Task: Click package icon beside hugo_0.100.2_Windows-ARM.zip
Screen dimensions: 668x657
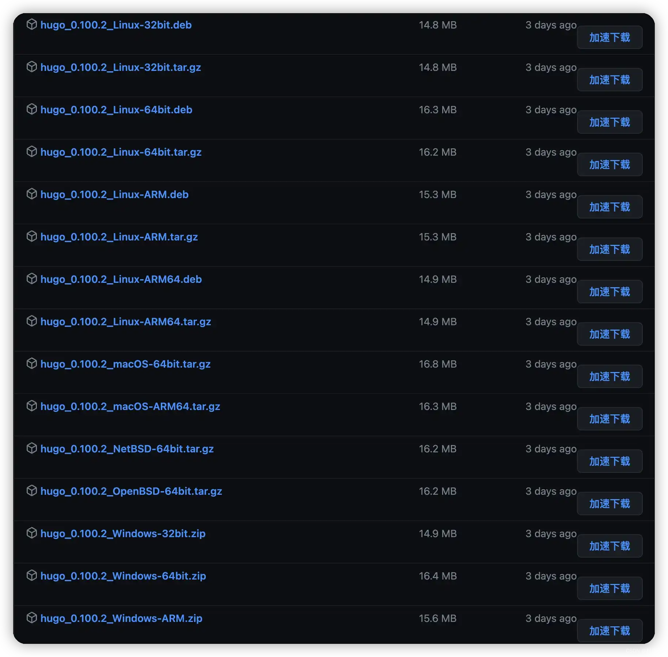Action: pos(32,618)
